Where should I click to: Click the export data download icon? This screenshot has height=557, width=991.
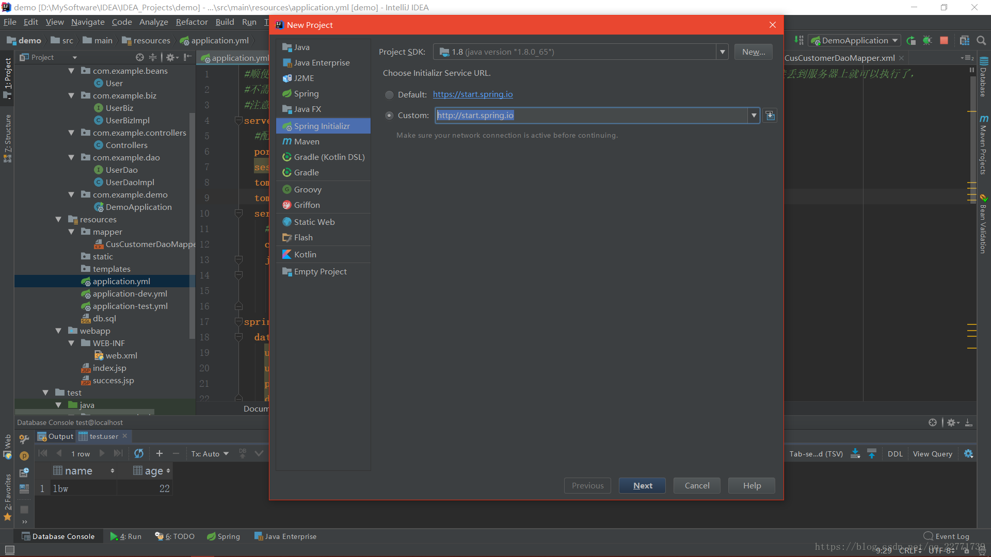[x=855, y=453]
